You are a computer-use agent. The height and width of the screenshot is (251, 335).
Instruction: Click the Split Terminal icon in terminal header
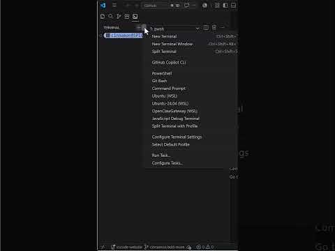pos(206,28)
